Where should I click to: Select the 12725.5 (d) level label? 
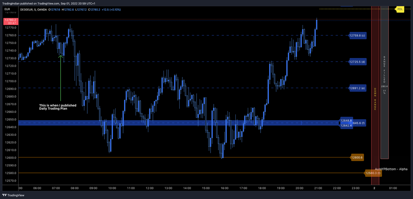click(357, 62)
